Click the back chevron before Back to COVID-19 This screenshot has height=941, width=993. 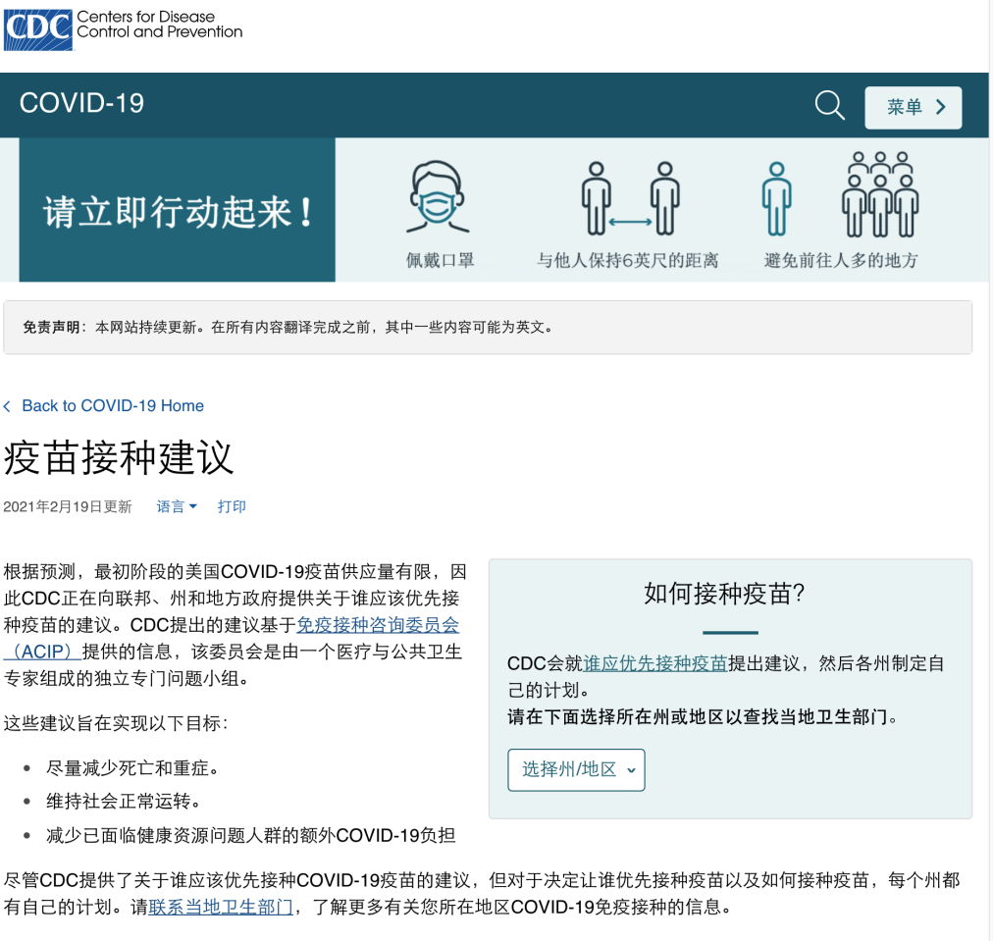(x=8, y=406)
